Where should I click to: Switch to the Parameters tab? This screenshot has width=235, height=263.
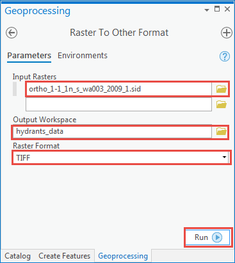click(x=29, y=56)
